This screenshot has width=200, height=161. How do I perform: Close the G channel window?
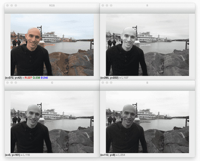[x=7, y=83]
